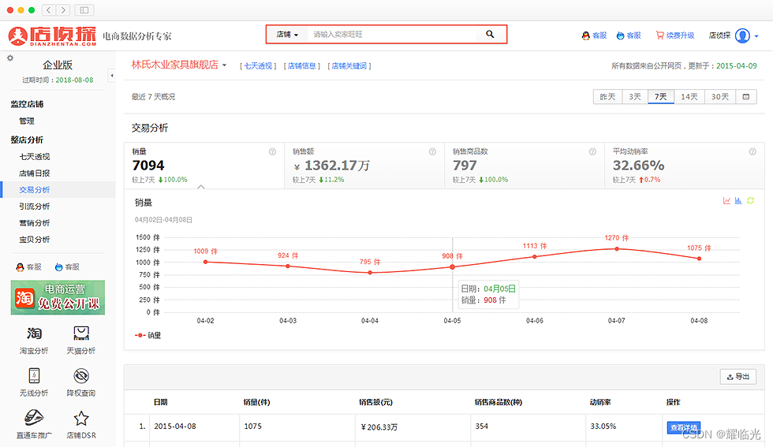Screen dimensions: 773x447
Task: Click the 续费升级 cart link
Action: click(x=675, y=35)
